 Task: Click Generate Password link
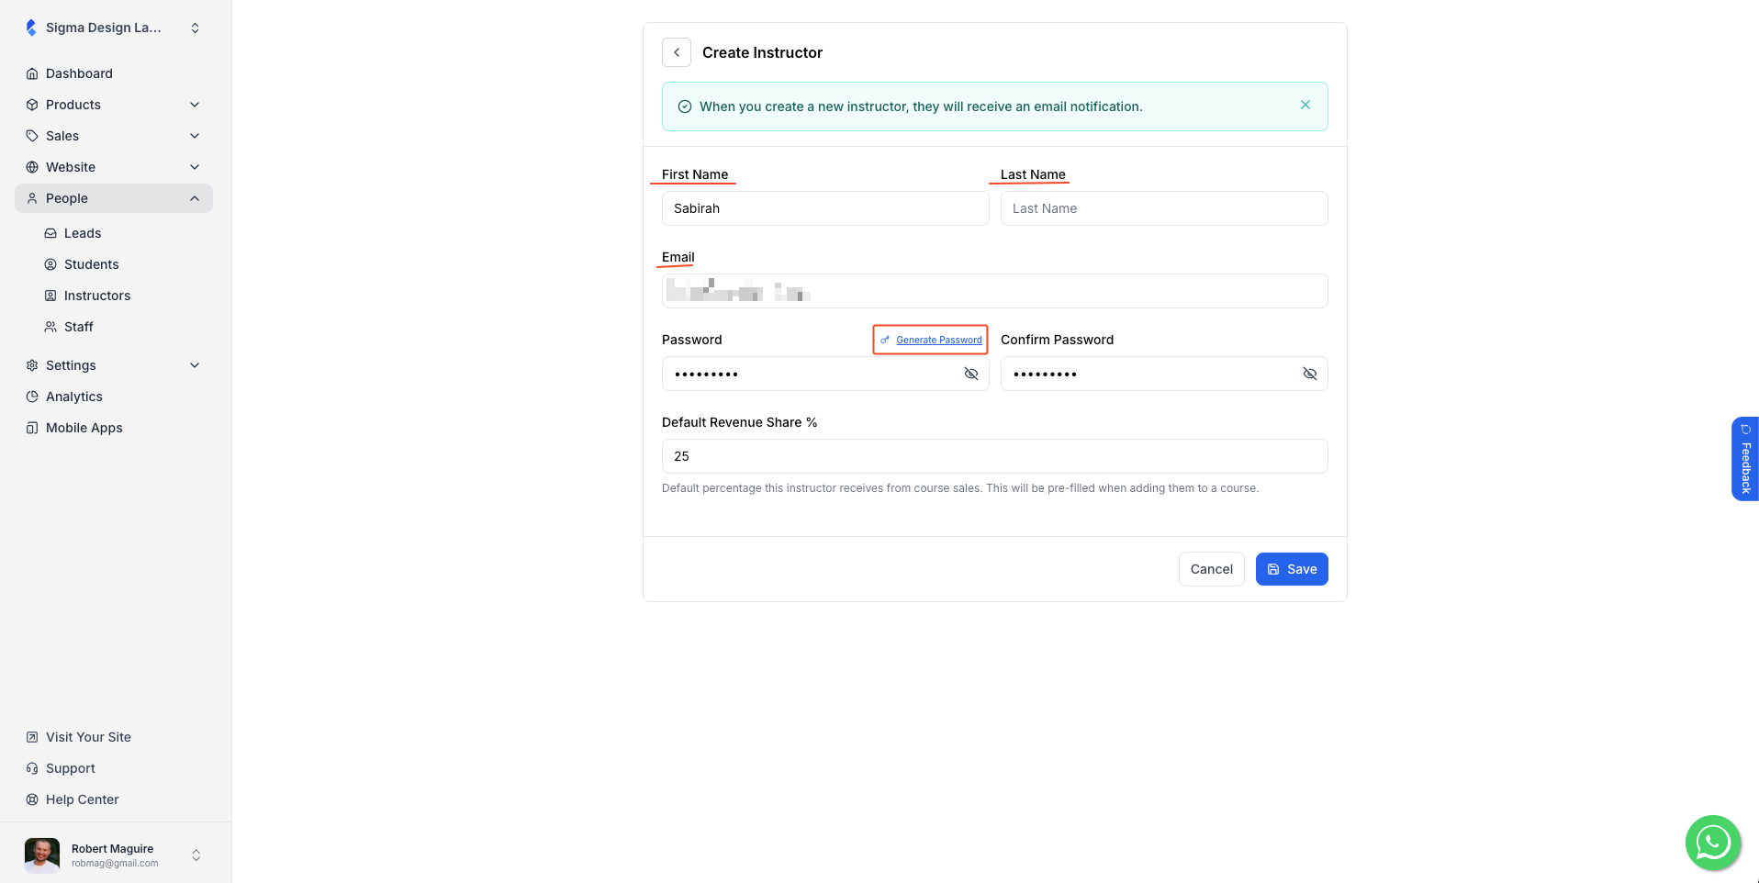[939, 340]
